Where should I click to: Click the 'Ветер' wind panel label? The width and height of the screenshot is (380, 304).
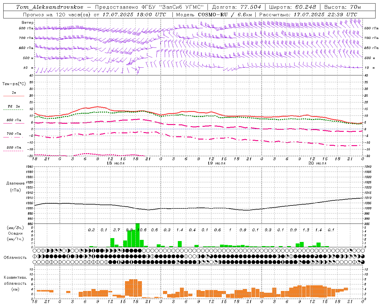pyautogui.click(x=27, y=23)
